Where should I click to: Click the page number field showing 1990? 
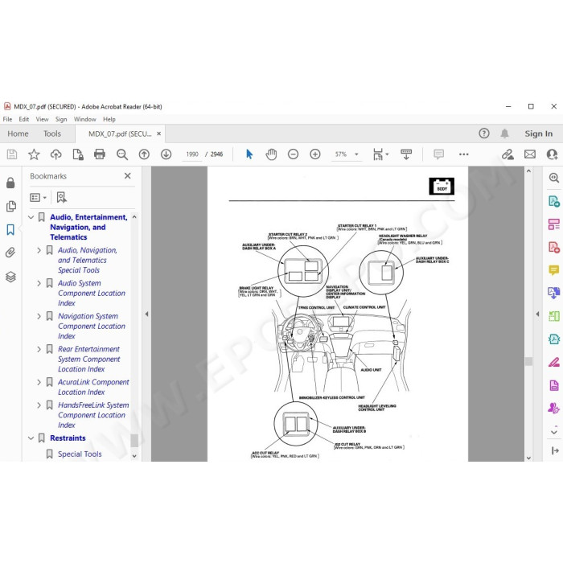pyautogui.click(x=192, y=154)
